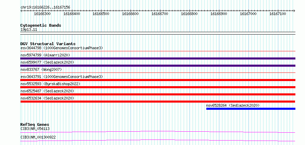This screenshot has width=305, height=145.
Task: Select the nsv5974799 (Almarri2020) label
Action: [x=45, y=55]
